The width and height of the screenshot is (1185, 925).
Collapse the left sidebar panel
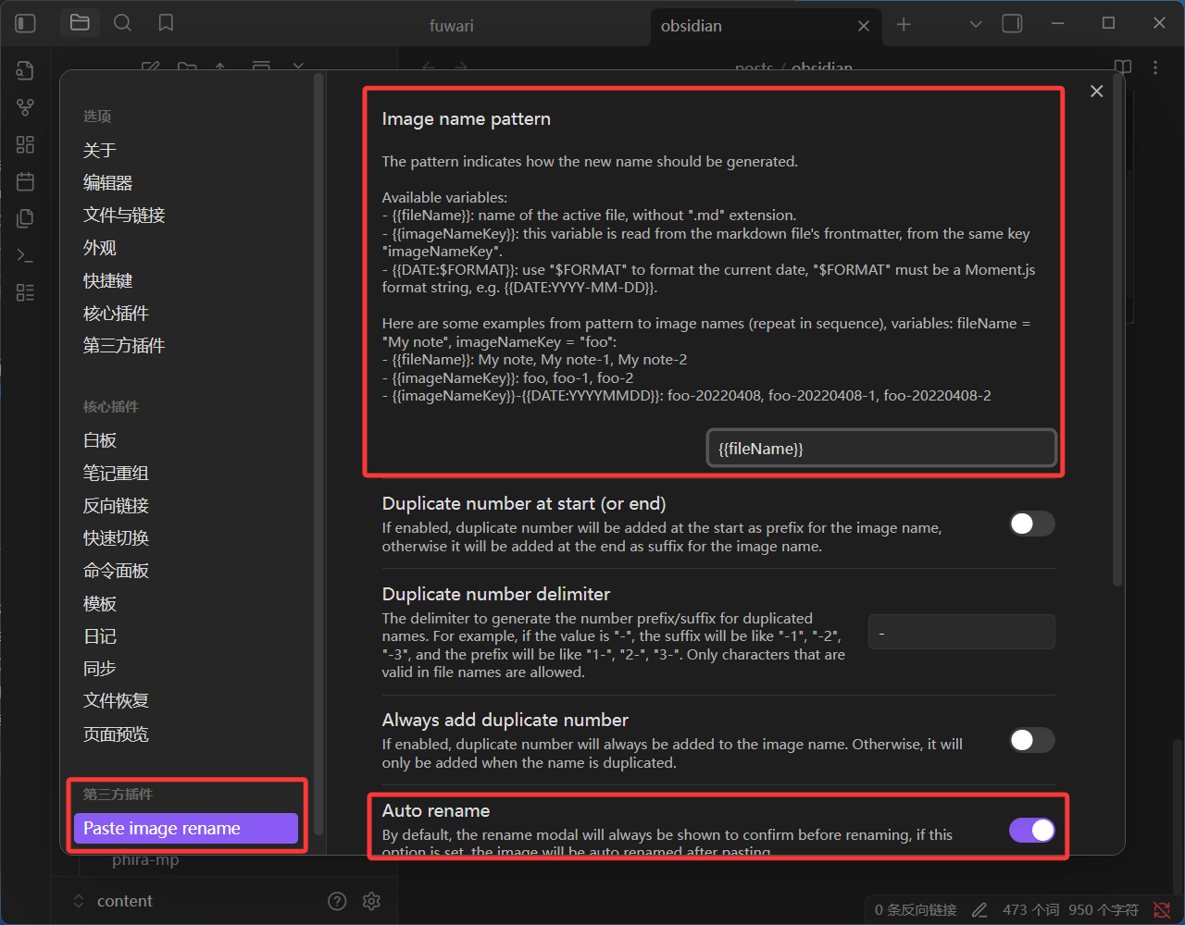[x=26, y=24]
